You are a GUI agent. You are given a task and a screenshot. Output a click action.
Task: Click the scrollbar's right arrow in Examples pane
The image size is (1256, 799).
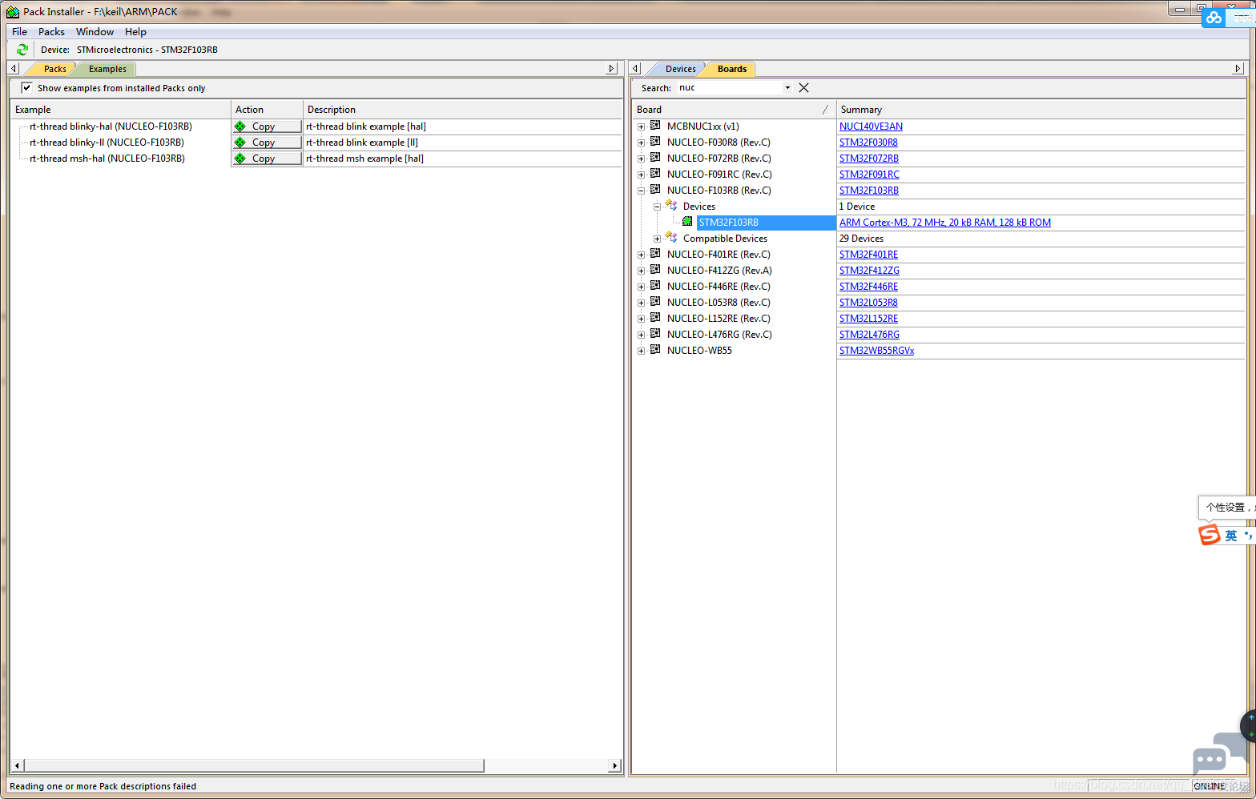point(614,765)
